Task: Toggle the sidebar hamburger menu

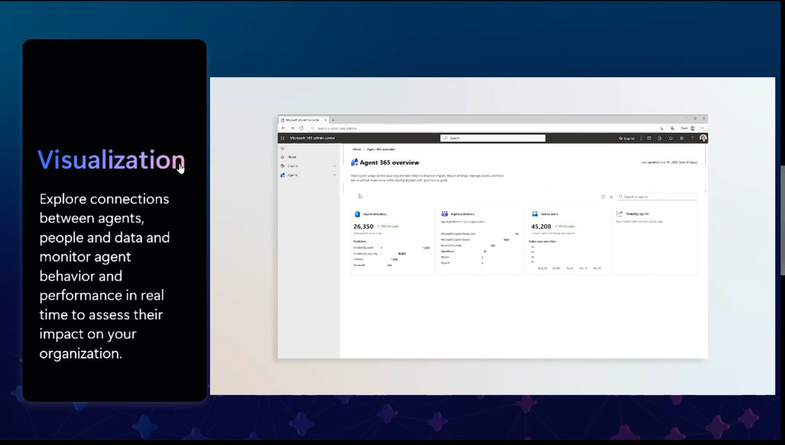Action: point(283,148)
